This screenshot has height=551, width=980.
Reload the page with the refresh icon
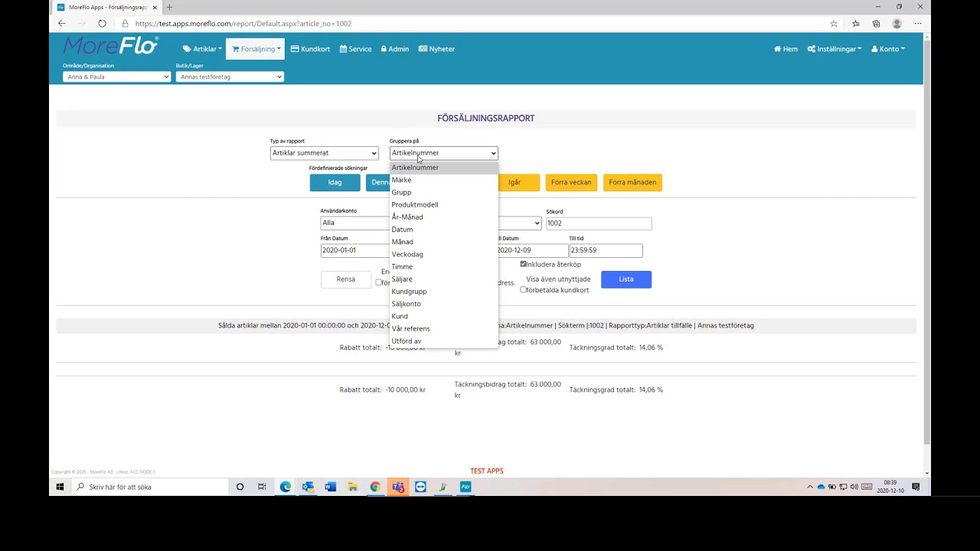point(102,24)
